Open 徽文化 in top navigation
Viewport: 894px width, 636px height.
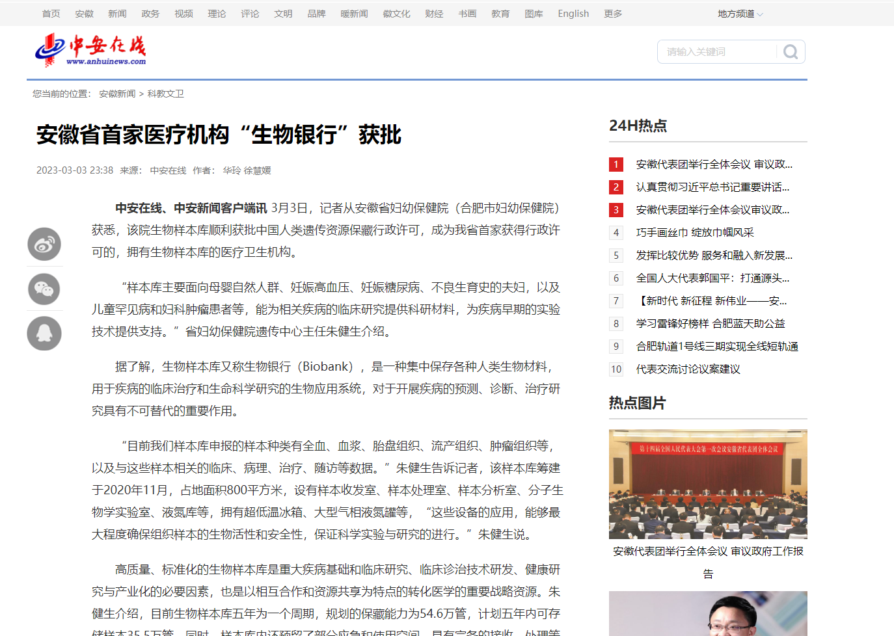(x=397, y=14)
